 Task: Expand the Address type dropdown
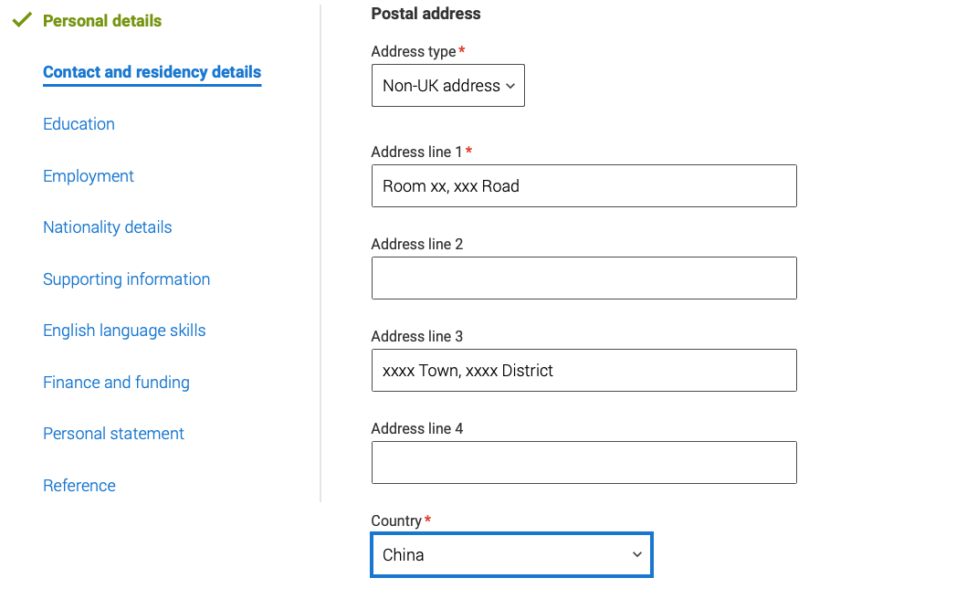(x=447, y=86)
